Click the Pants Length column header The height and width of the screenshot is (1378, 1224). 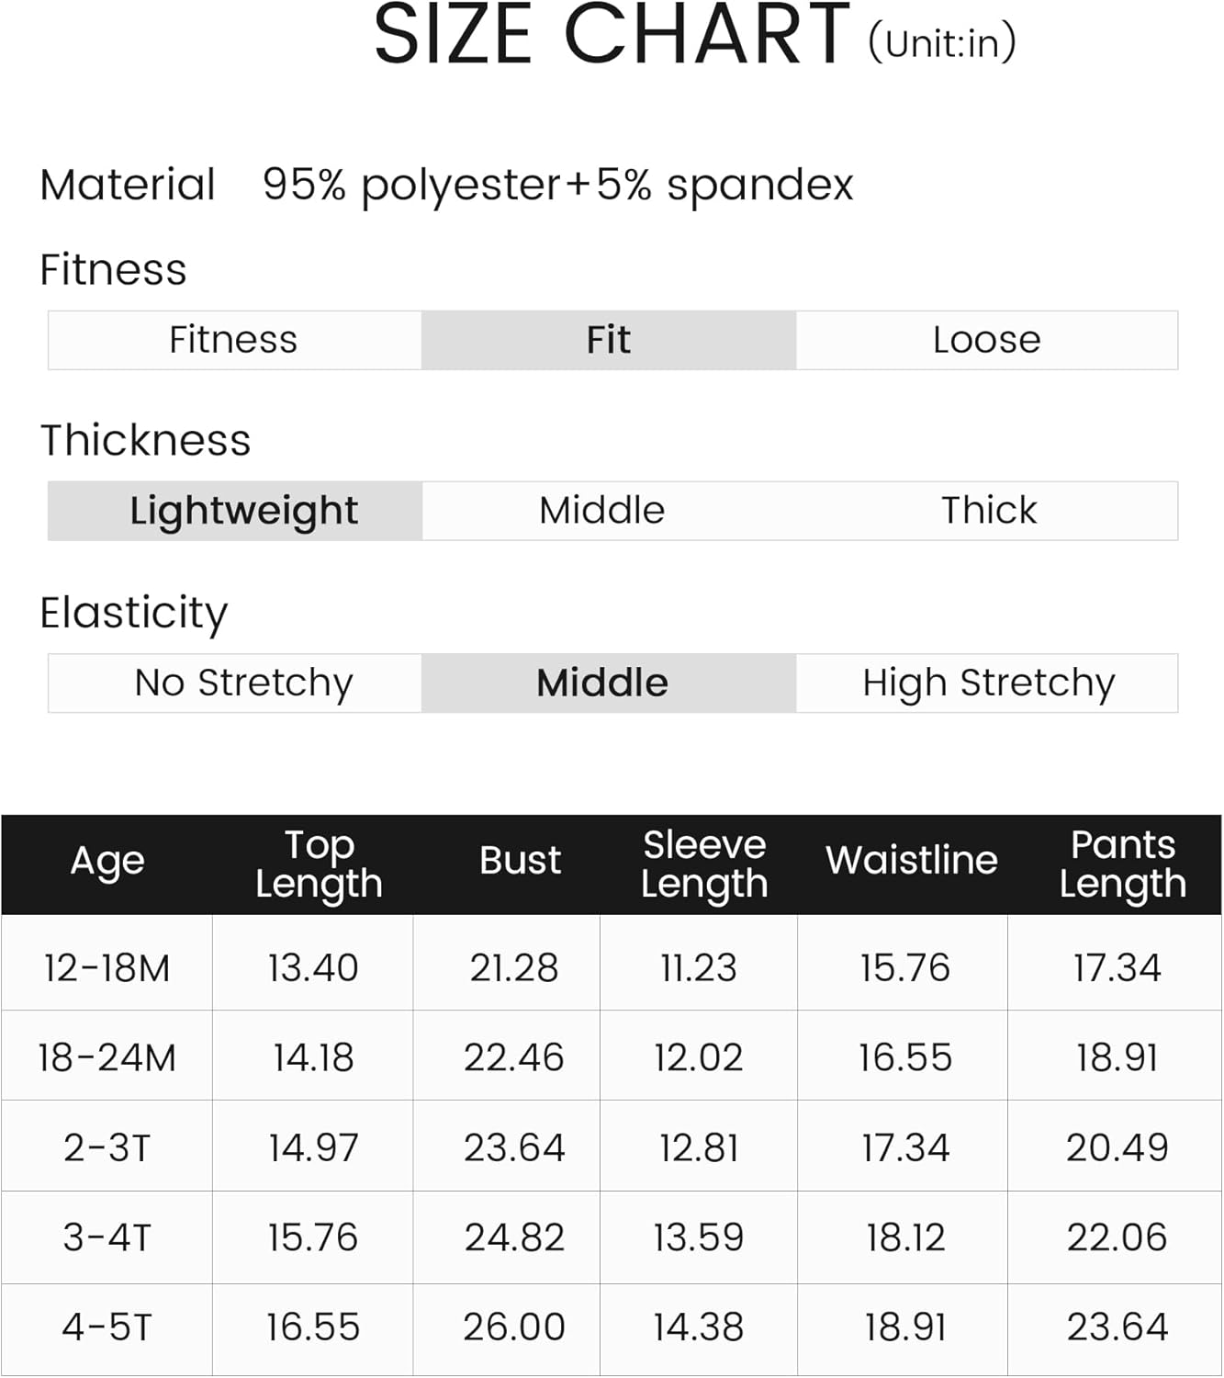(1122, 864)
